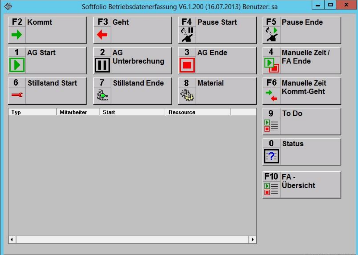This screenshot has width=358, height=255.
Task: Choose Manuelle Zeit Kommt-Geht button
Action: (x=302, y=91)
